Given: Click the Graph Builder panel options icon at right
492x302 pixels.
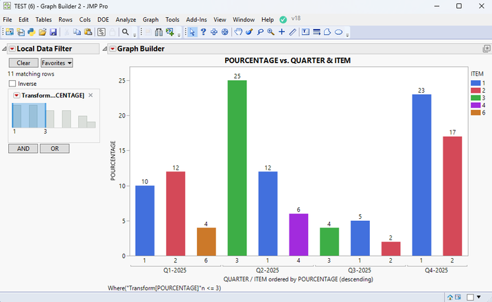Looking at the screenshot, I should [x=487, y=49].
